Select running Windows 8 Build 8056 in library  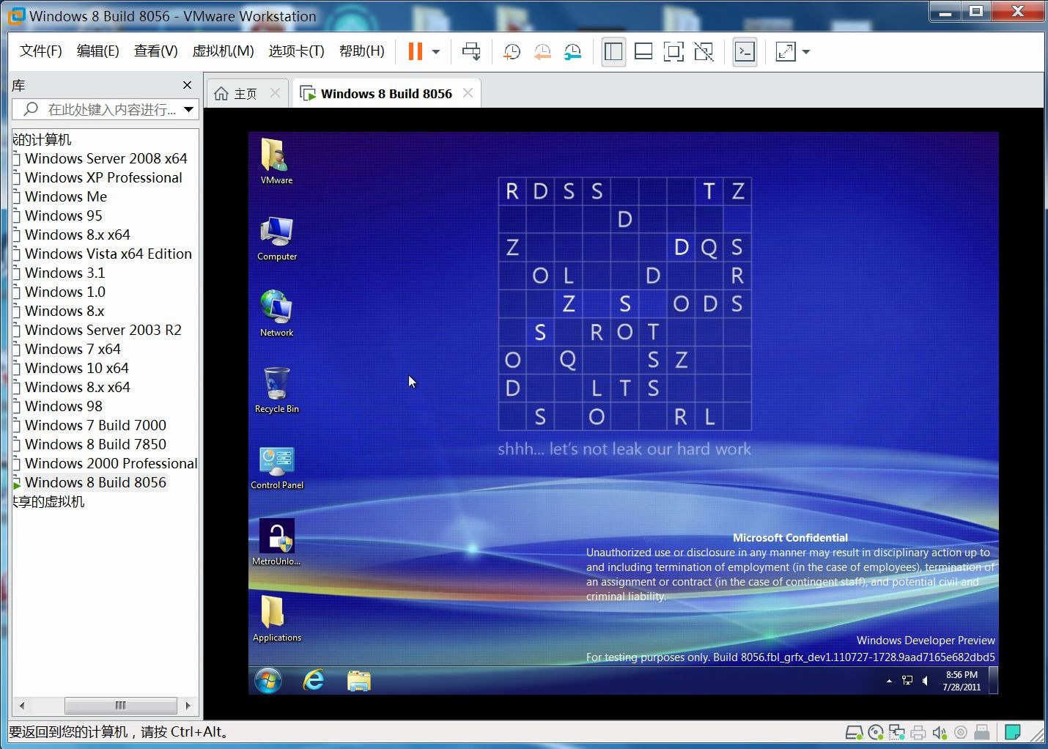coord(95,482)
